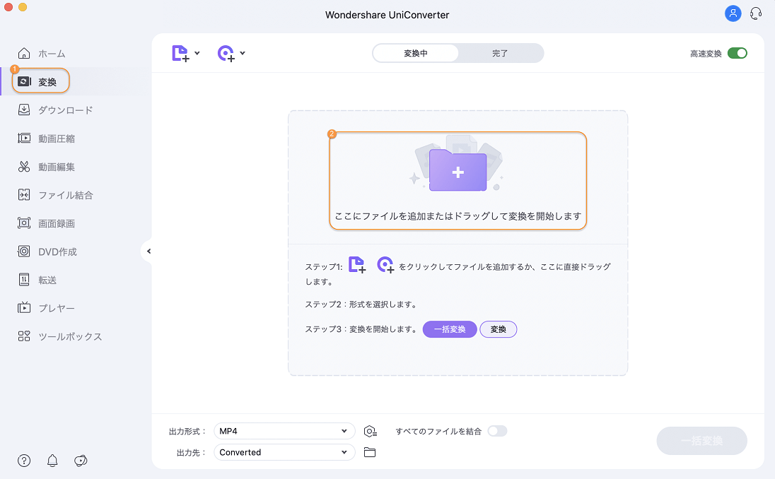Open ダウンロード in the sidebar

[x=65, y=110]
